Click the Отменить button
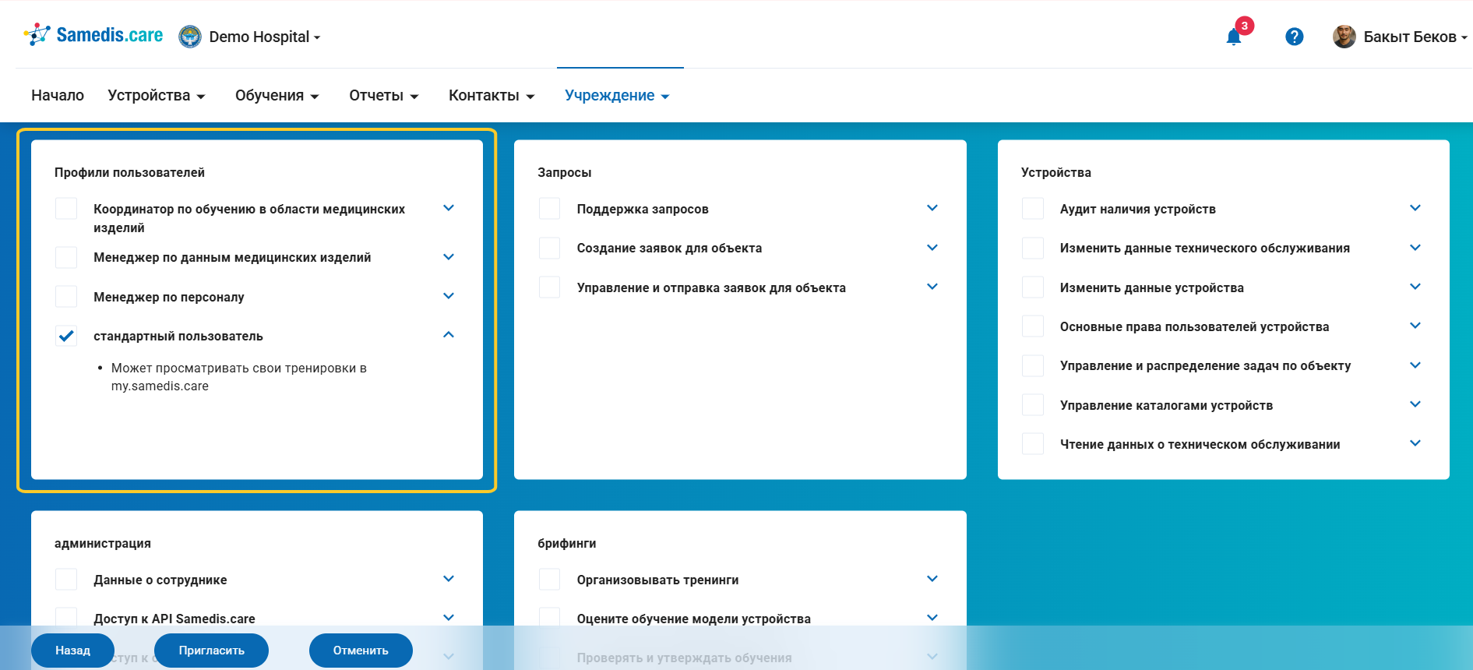Viewport: 1473px width, 670px height. 361,651
